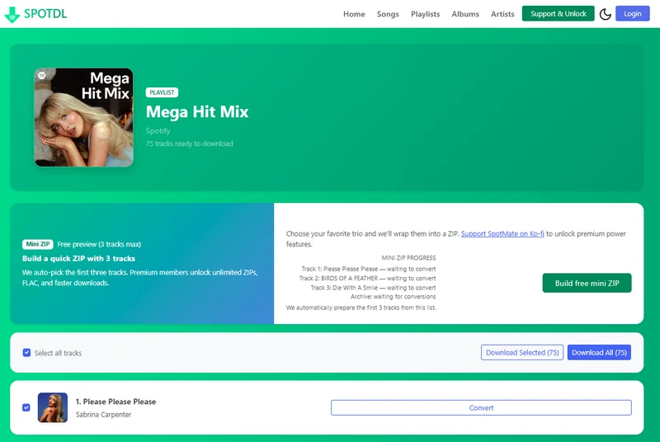Click the Mega Hit Mix title
This screenshot has width=660, height=442.
(197, 112)
